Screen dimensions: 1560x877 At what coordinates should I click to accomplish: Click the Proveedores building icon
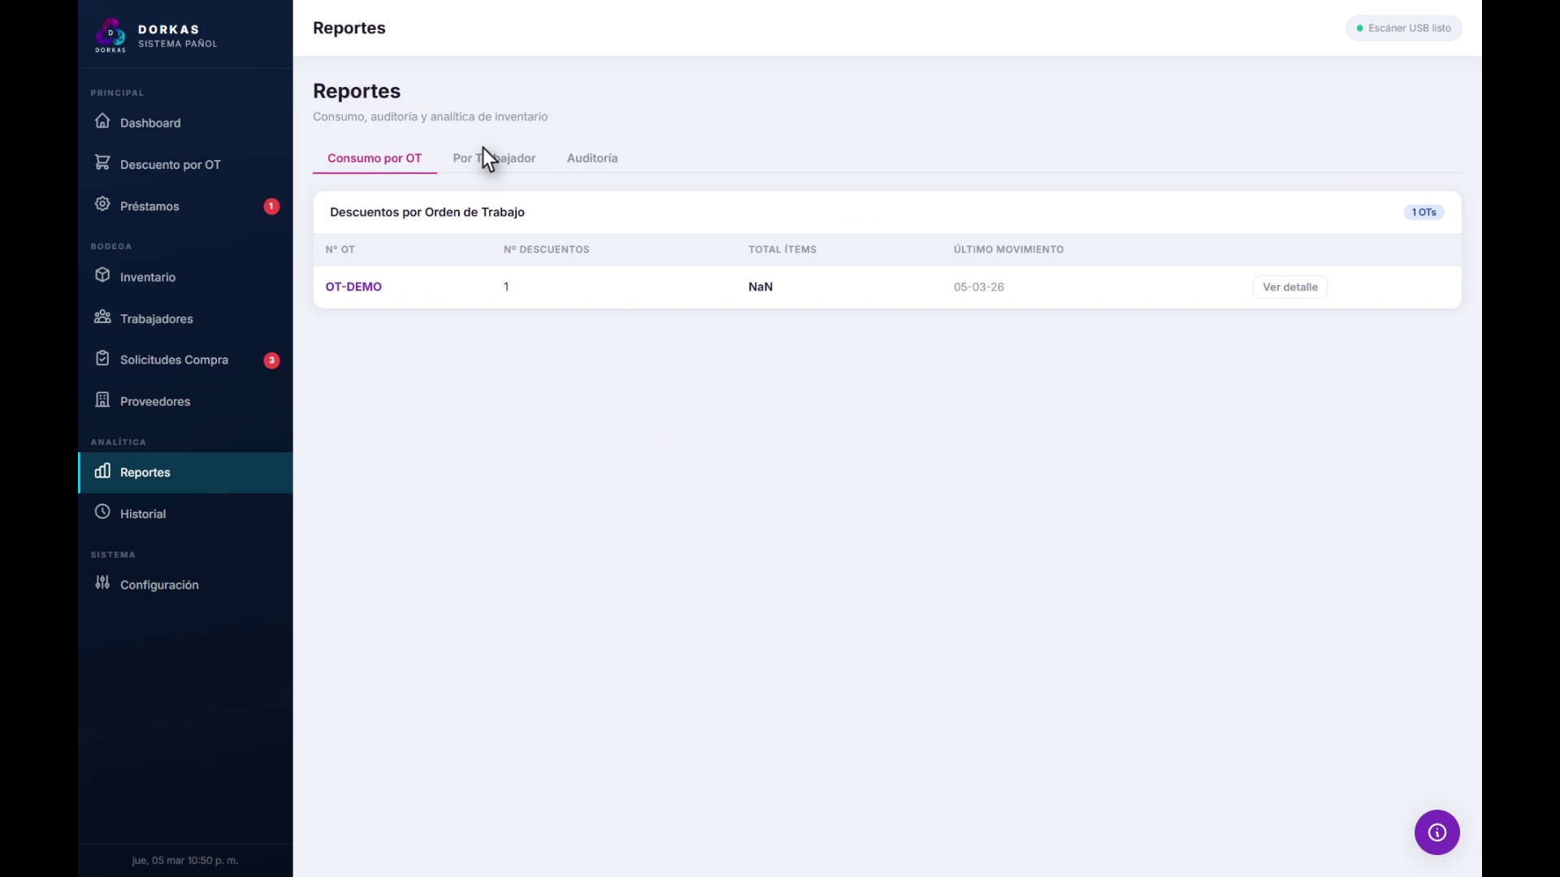click(x=102, y=400)
